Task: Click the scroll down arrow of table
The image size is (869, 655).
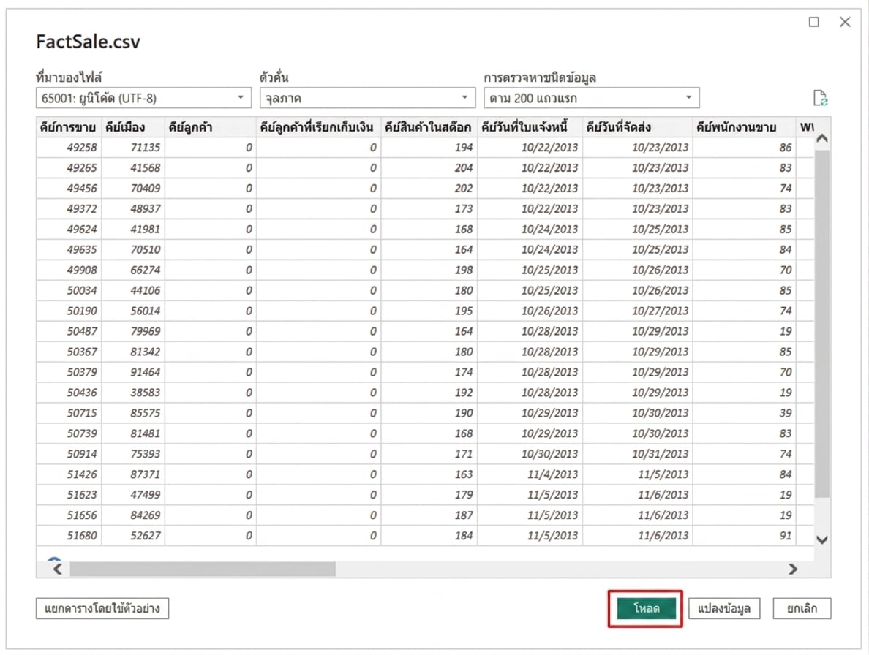Action: click(822, 539)
